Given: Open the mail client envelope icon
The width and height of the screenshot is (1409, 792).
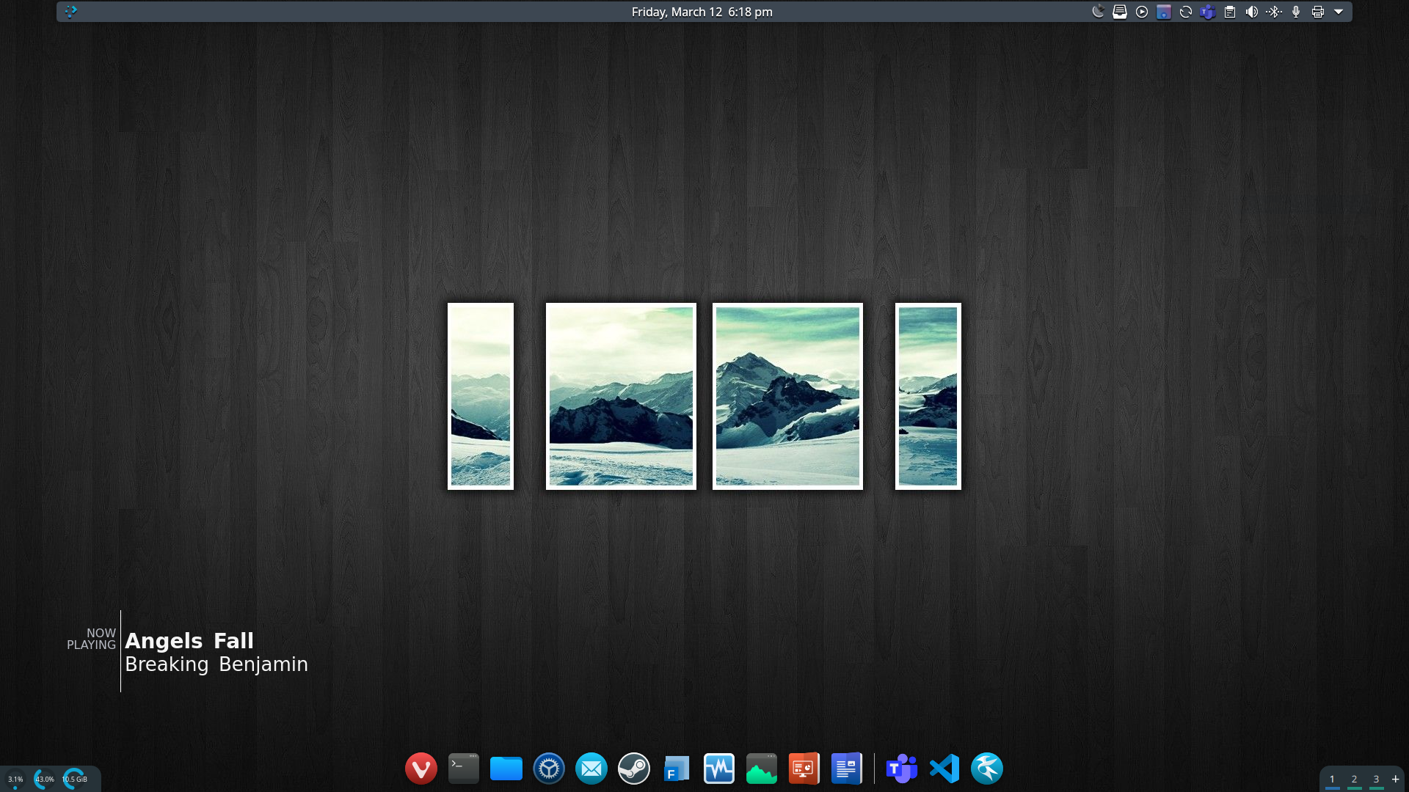Looking at the screenshot, I should tap(591, 769).
